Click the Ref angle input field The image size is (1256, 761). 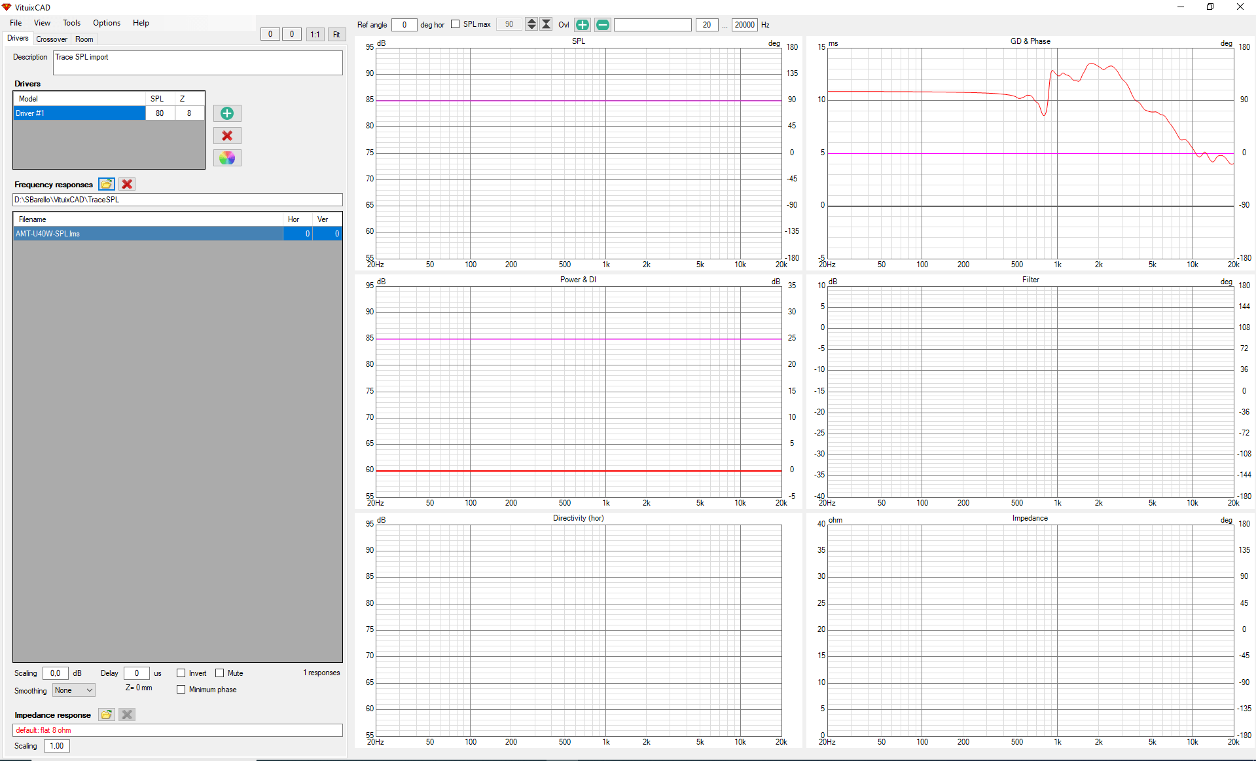point(404,25)
